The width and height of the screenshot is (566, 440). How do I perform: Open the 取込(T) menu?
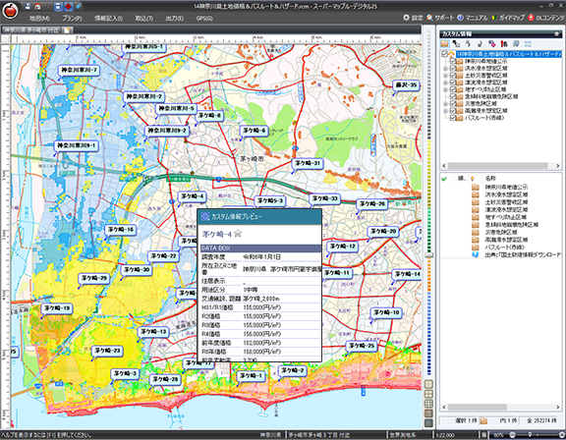(144, 18)
